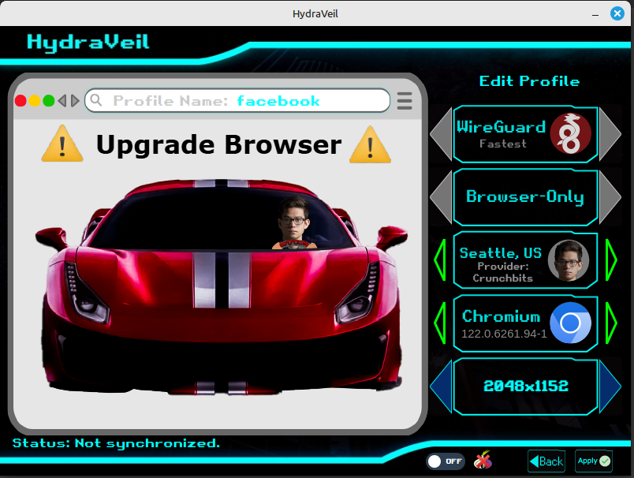Apply profile changes with Apply button
The height and width of the screenshot is (478, 634).
tap(594, 461)
